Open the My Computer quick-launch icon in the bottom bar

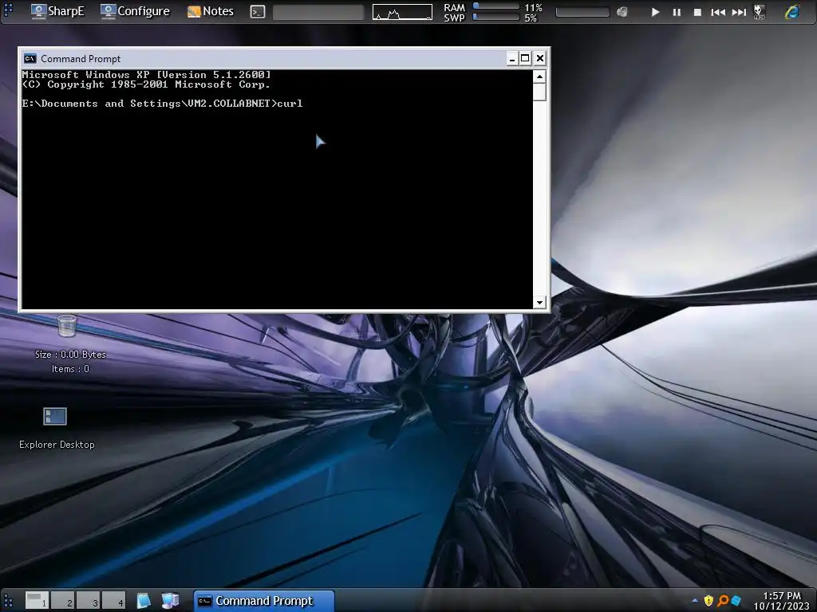point(170,600)
